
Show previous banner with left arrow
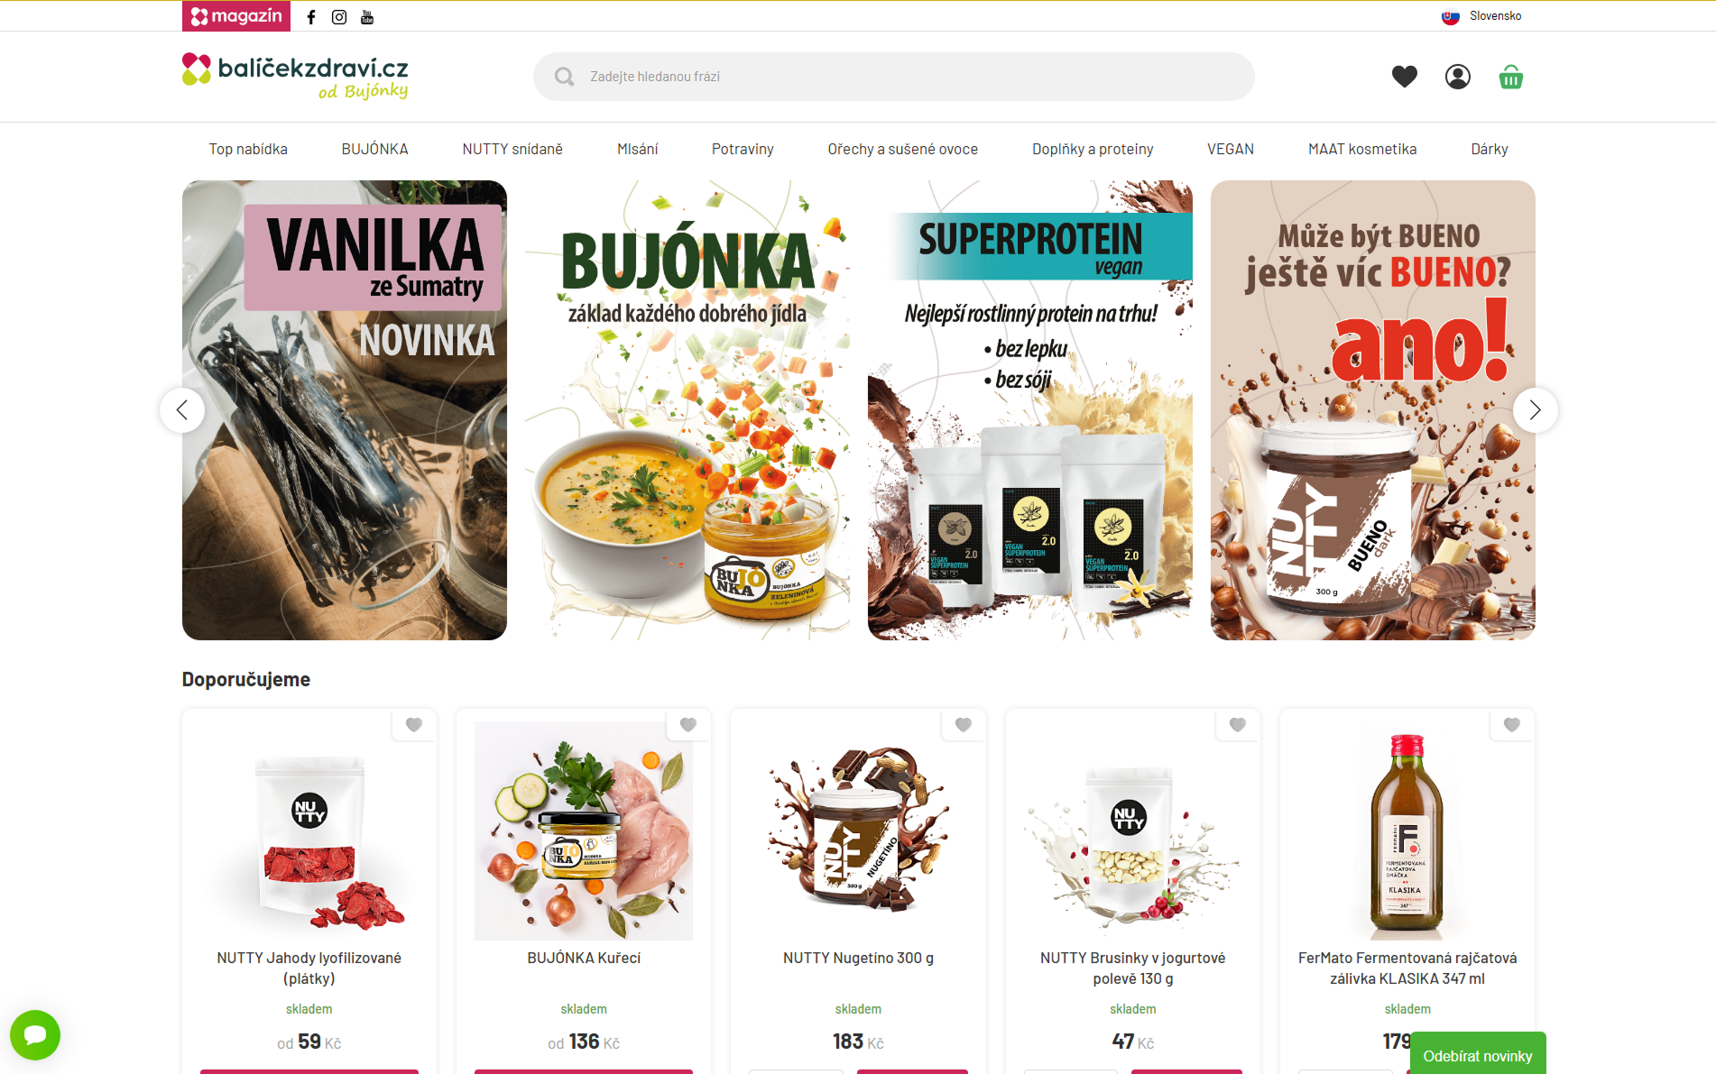182,410
